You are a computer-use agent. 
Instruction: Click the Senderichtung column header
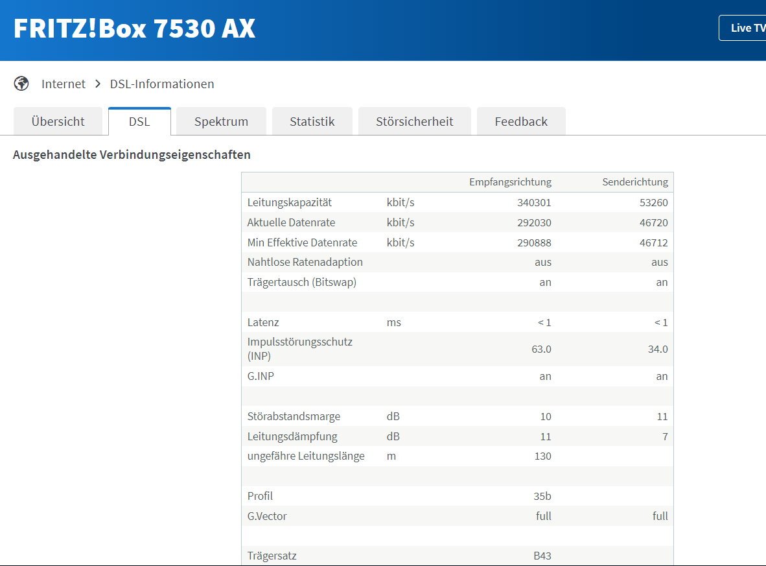(634, 182)
